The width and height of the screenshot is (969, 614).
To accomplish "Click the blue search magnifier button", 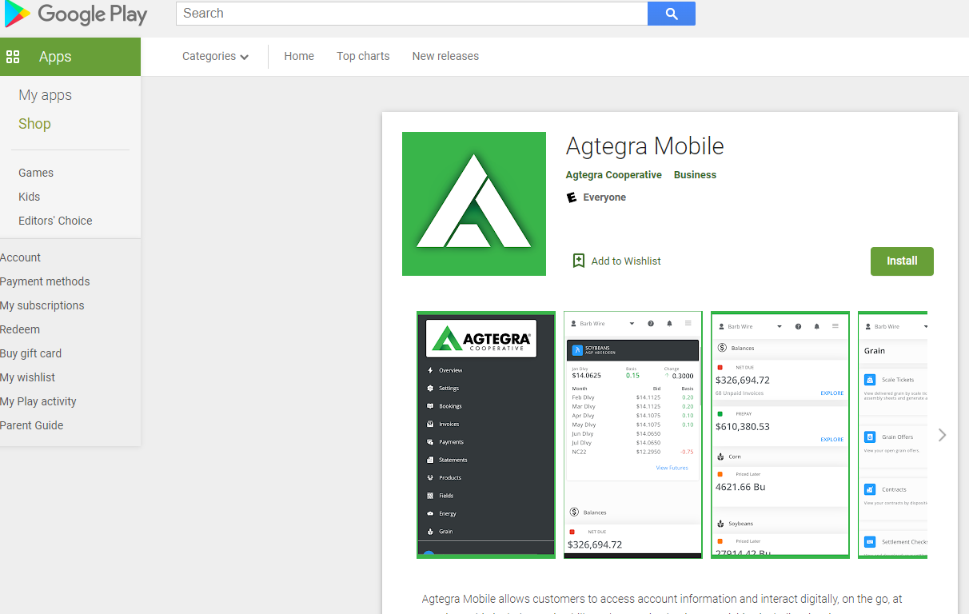I will (x=672, y=14).
